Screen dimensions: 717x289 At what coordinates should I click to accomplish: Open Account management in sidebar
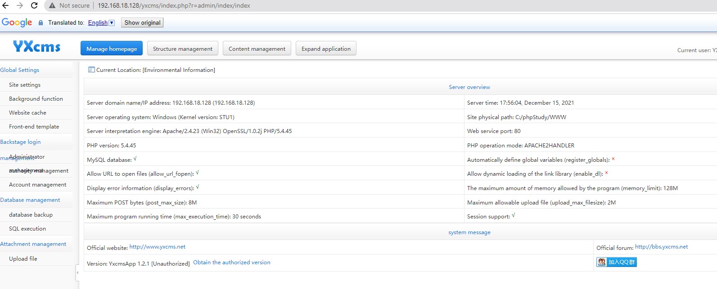point(38,185)
